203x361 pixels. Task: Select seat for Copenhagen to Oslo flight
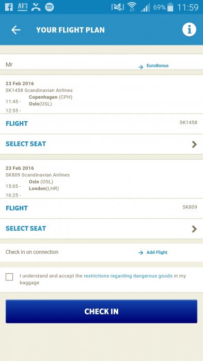(x=101, y=144)
